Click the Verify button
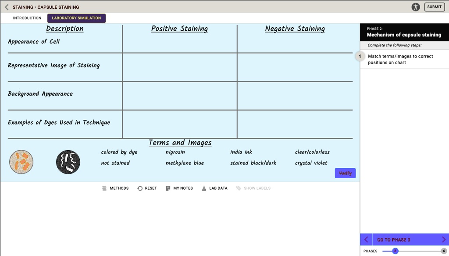Viewport: 449px width, 256px height. (x=345, y=173)
